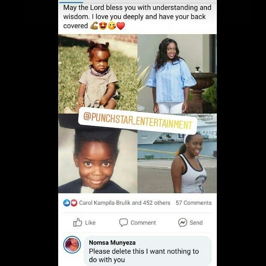Tap the Like button label
Screen dimensions: 266x266
click(x=90, y=222)
